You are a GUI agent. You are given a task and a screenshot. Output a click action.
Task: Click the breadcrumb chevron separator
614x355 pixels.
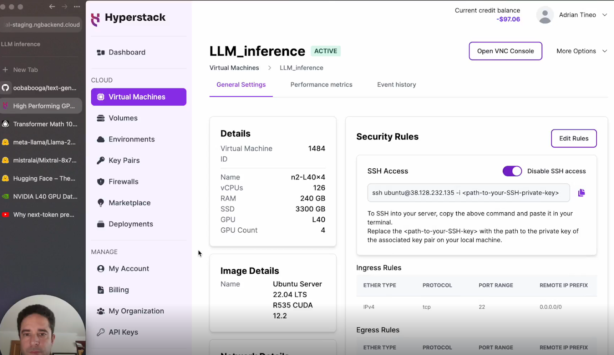click(269, 68)
